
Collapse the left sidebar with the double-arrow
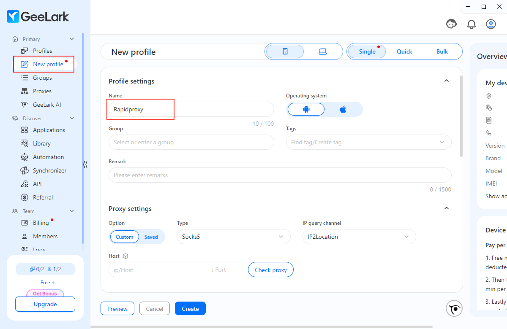(x=85, y=164)
